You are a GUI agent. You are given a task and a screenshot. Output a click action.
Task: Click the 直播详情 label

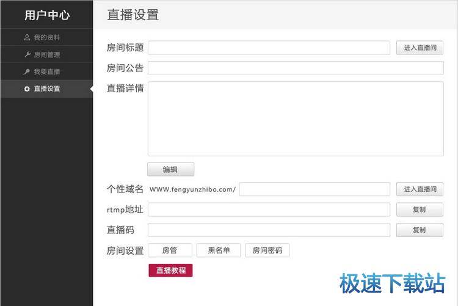pyautogui.click(x=125, y=89)
